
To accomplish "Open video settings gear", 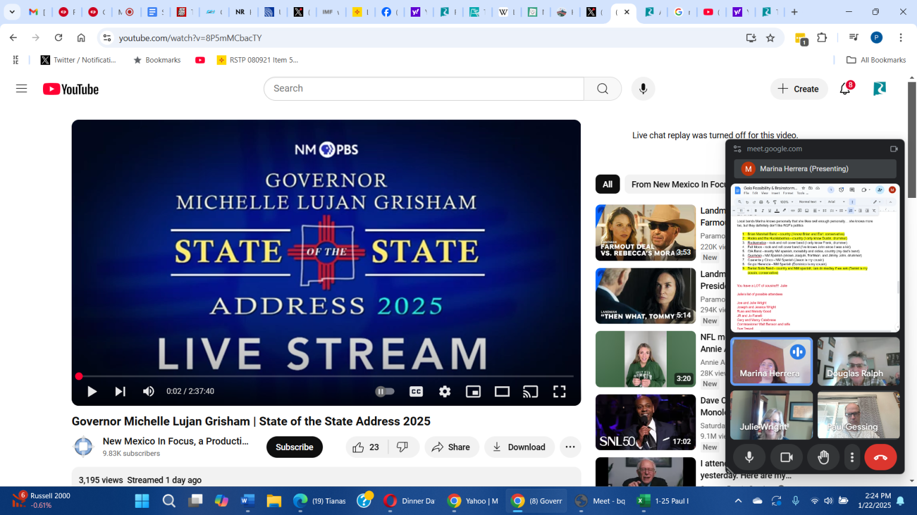I will pyautogui.click(x=445, y=392).
